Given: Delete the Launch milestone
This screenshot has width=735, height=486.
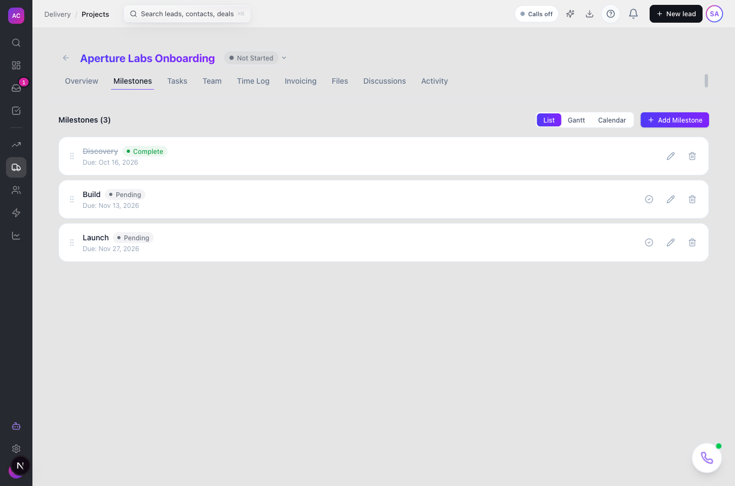Looking at the screenshot, I should [x=692, y=242].
